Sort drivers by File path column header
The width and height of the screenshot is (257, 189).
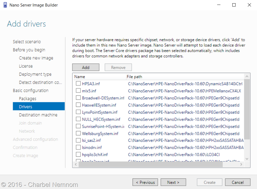134,77
